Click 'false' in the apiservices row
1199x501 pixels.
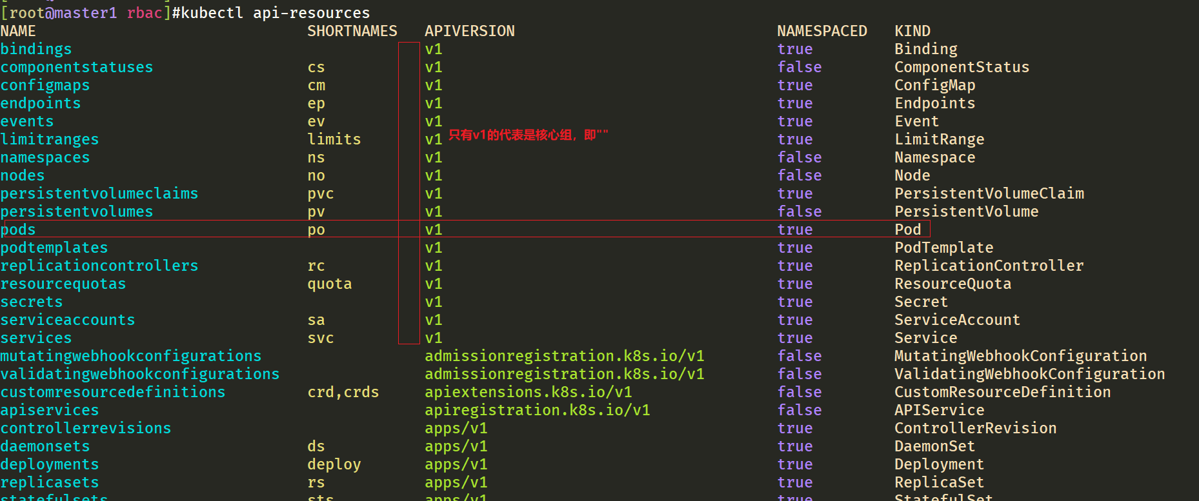pos(800,410)
